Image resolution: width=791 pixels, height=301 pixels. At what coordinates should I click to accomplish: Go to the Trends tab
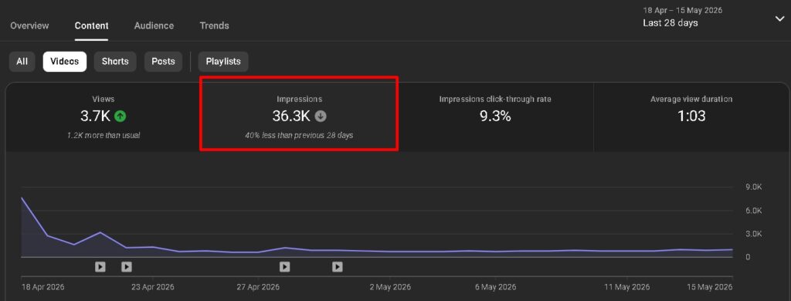(214, 25)
